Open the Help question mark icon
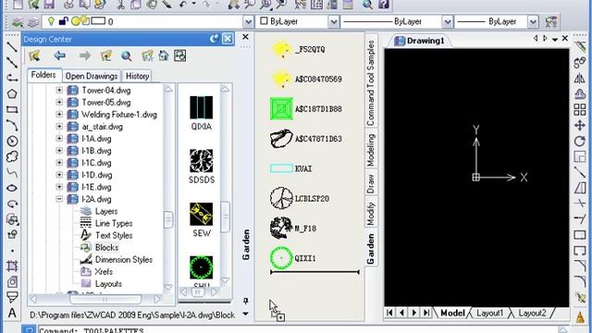 (x=384, y=4)
